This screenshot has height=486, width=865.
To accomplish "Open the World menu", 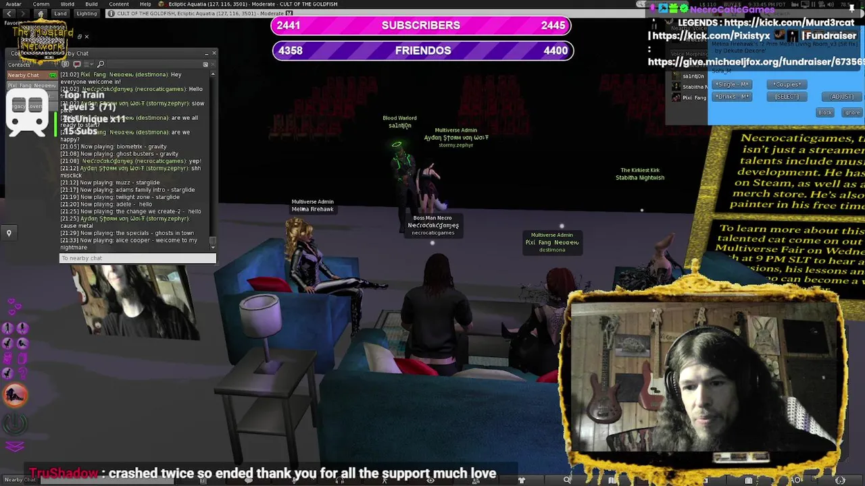I will coord(68,4).
